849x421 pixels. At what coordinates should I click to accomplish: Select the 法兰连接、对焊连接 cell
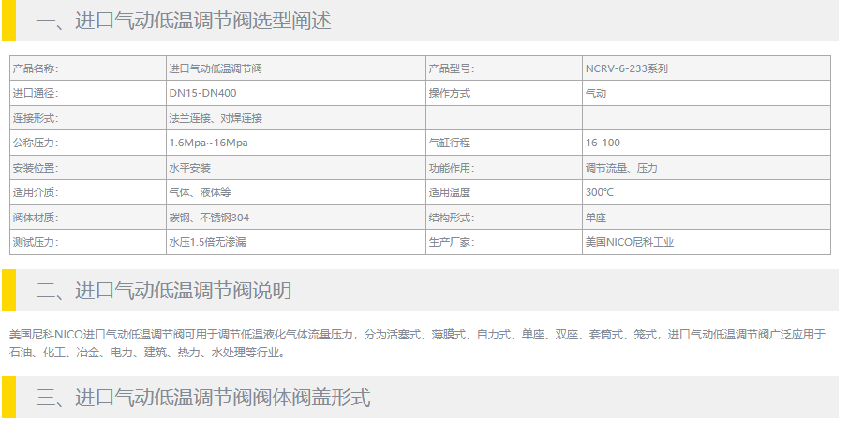(x=215, y=118)
